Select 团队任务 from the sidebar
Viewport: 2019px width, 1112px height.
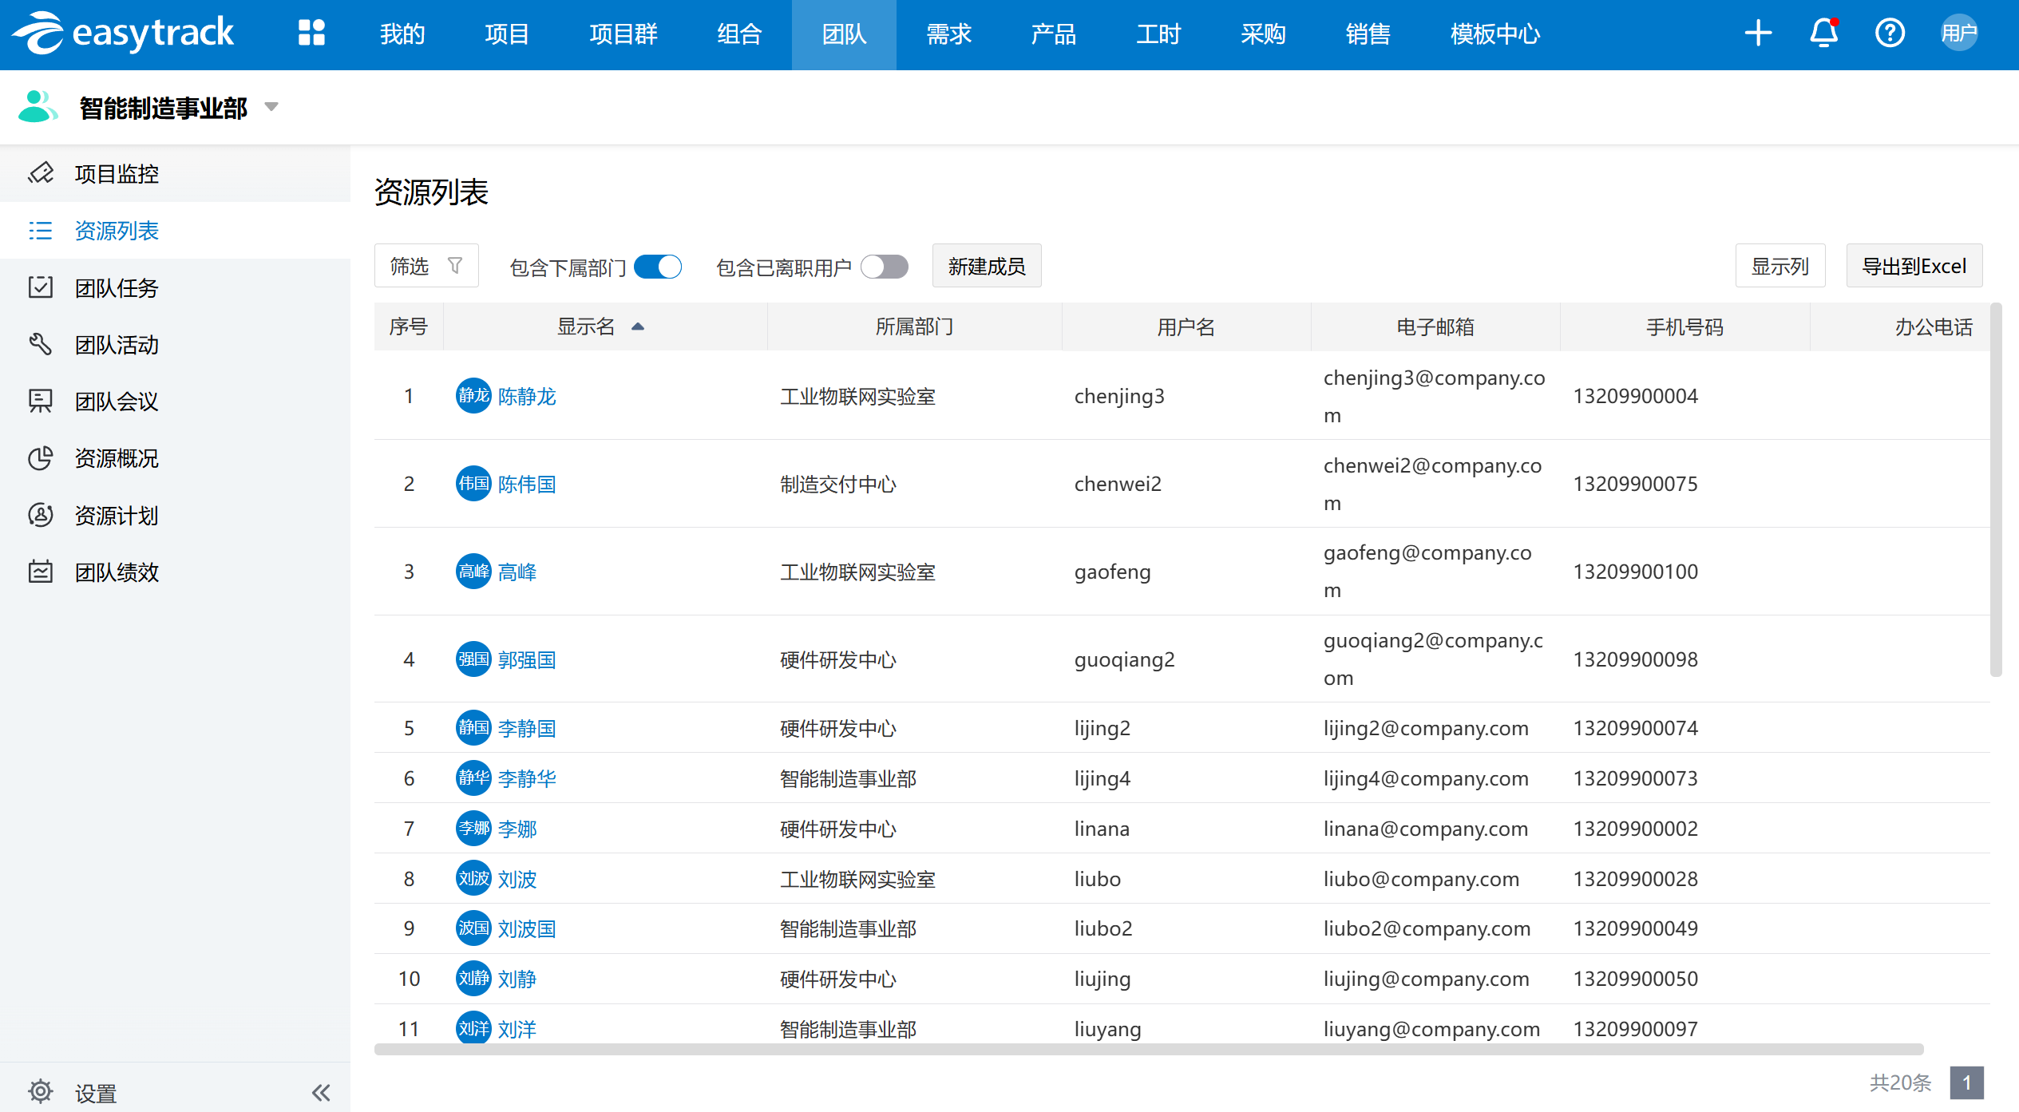[116, 287]
